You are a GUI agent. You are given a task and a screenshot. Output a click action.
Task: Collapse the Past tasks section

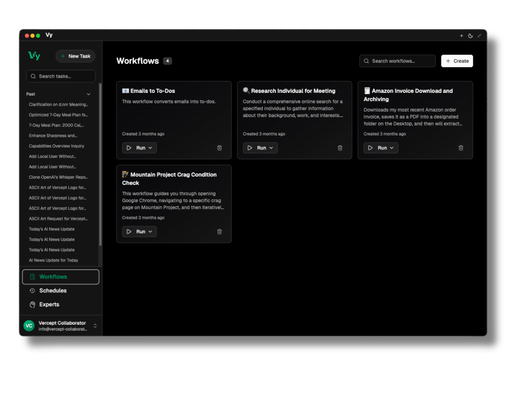(x=88, y=94)
